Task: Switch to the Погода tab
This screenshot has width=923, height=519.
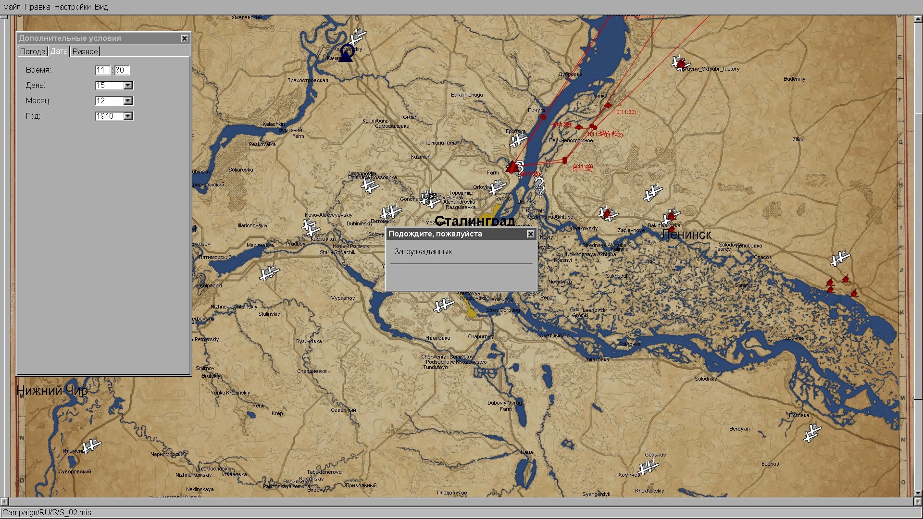Action: point(33,51)
